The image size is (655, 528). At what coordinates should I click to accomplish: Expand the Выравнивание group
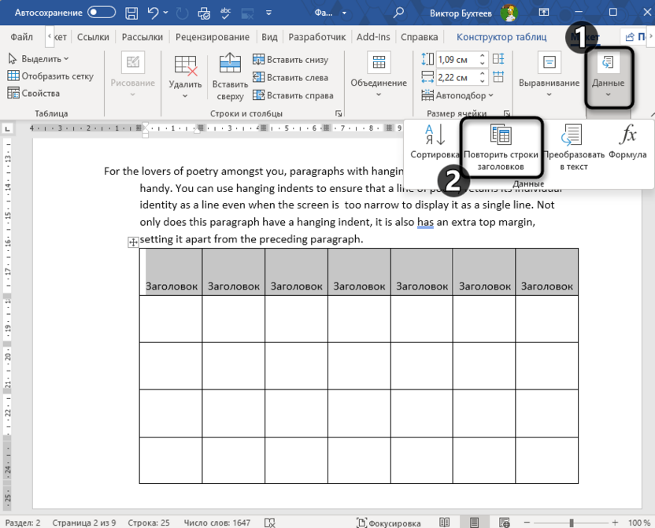549,75
